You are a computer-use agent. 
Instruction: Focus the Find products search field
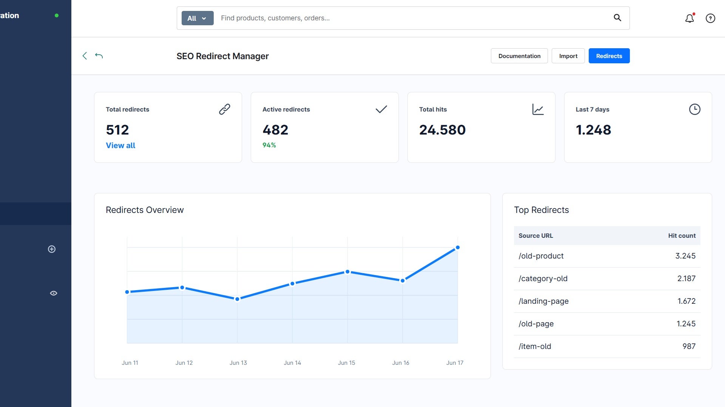413,18
